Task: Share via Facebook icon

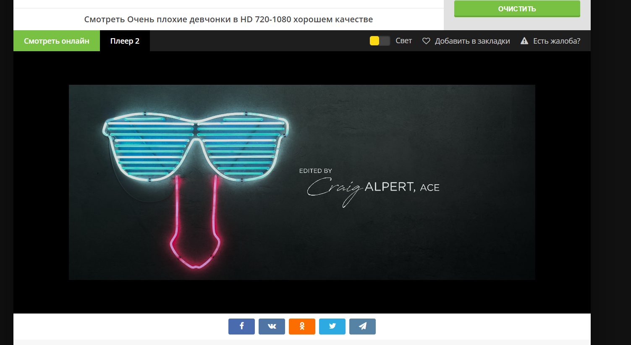Action: pyautogui.click(x=241, y=327)
